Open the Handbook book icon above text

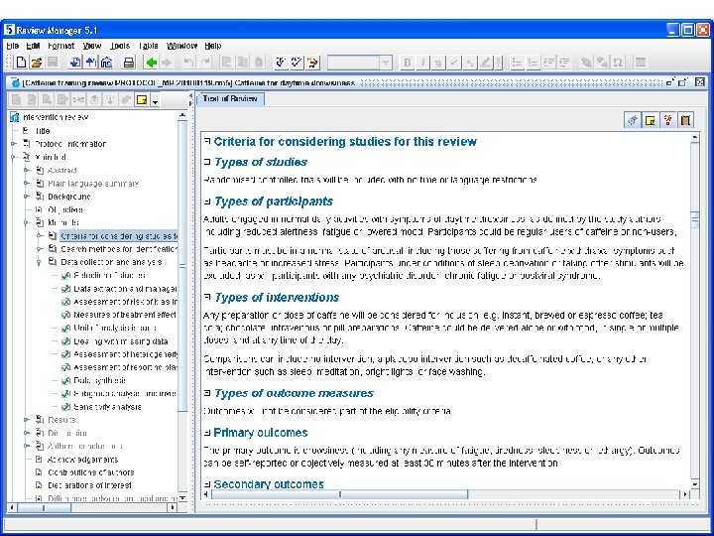pyautogui.click(x=685, y=120)
